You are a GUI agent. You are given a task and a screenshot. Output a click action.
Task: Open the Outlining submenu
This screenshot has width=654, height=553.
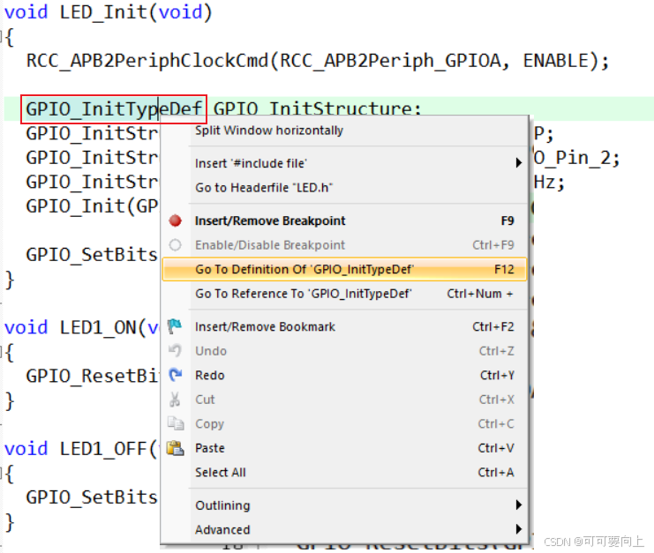[x=344, y=505]
